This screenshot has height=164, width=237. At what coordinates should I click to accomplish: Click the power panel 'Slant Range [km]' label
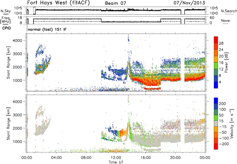pyautogui.click(x=8, y=62)
